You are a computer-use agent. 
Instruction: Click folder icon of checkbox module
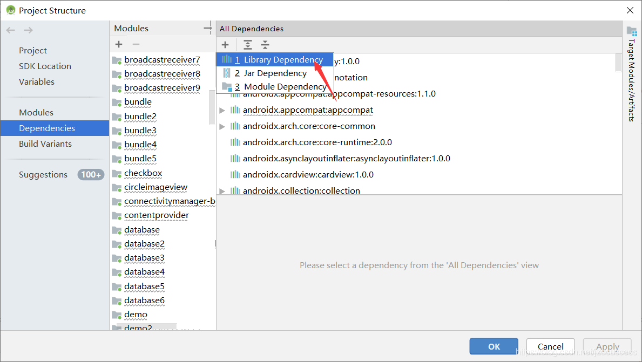[117, 174]
